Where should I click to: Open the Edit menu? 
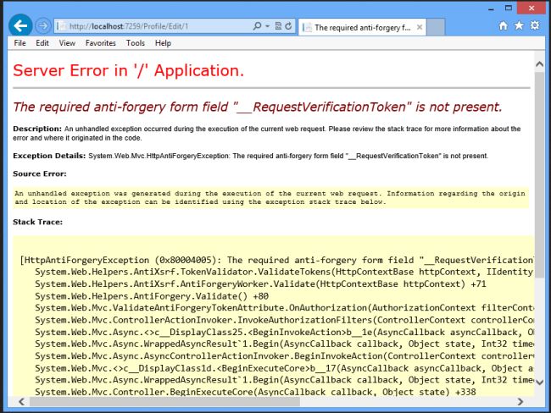click(42, 43)
